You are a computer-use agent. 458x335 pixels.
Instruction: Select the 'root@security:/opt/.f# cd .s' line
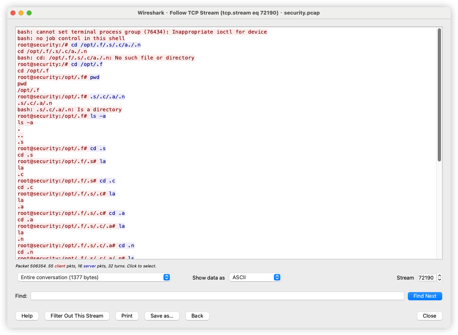[x=61, y=148]
